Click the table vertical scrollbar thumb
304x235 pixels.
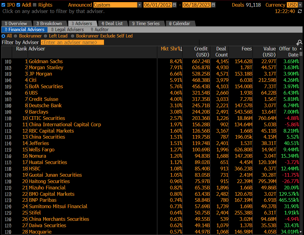point(301,54)
